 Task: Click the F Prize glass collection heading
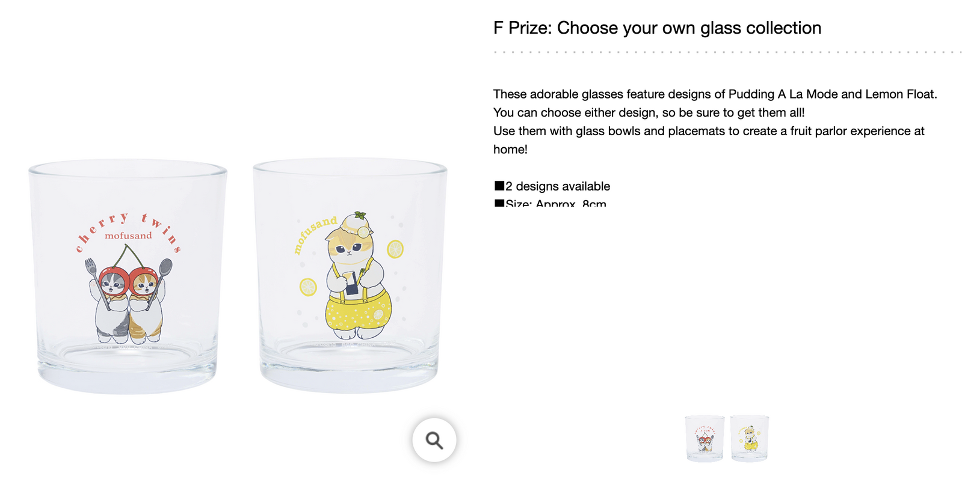tap(657, 28)
